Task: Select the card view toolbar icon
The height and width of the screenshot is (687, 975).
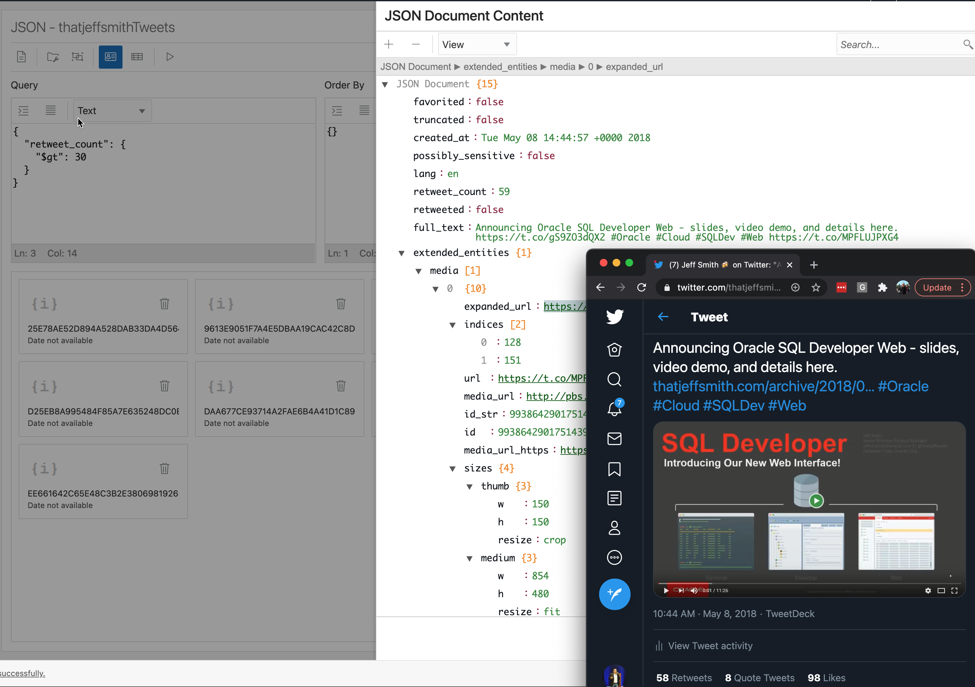Action: coord(110,57)
